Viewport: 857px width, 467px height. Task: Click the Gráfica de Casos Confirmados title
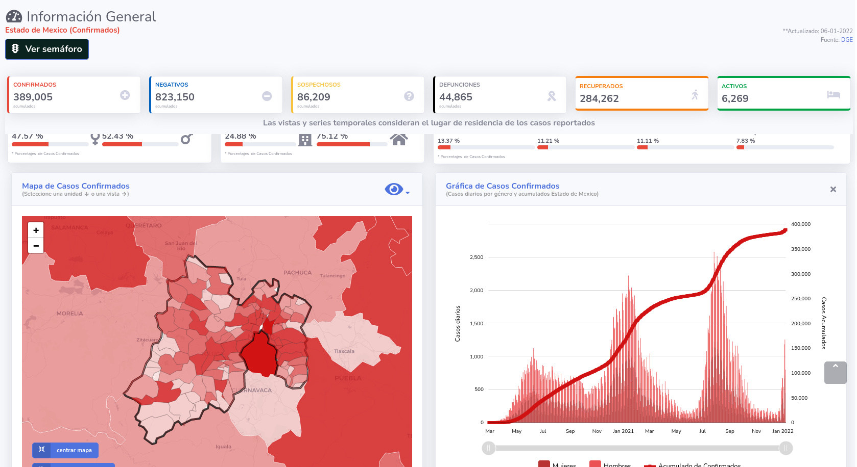tap(503, 186)
